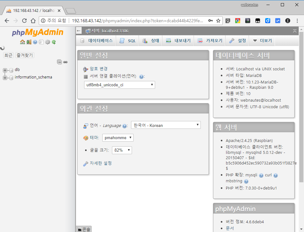
Task: Switch to the SQL tab
Action: coord(127,41)
